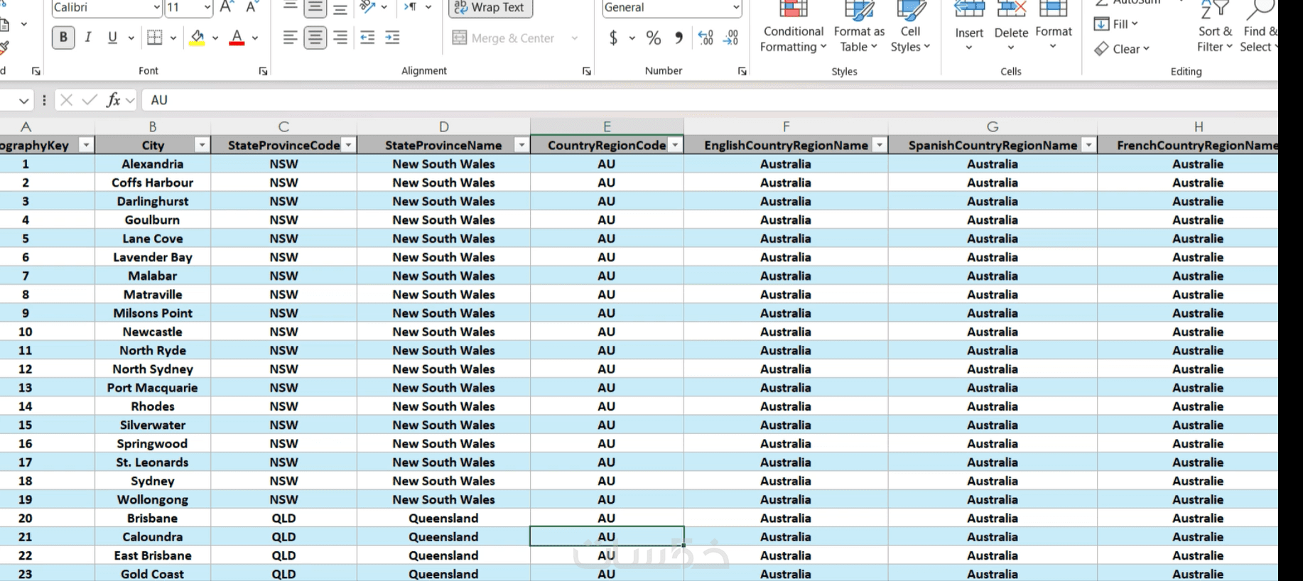Open the EnglishCountryRegionName filter dropdown
The height and width of the screenshot is (581, 1303).
point(880,146)
